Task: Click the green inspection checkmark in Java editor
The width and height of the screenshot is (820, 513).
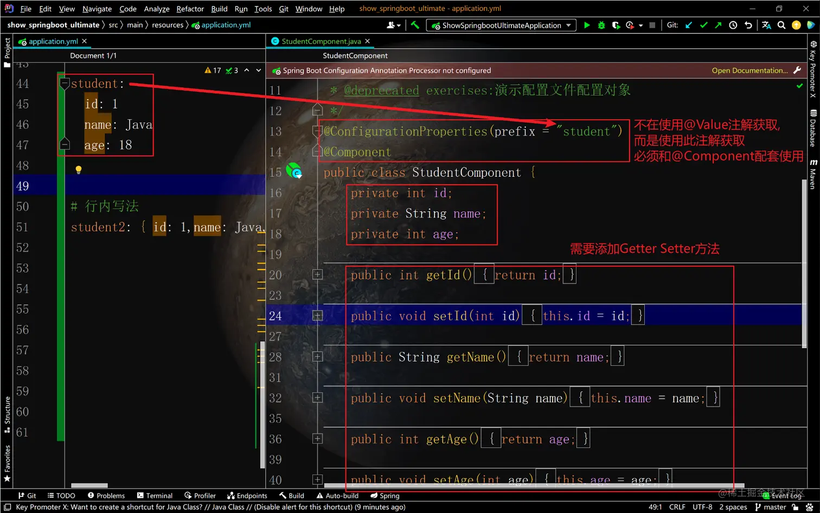Action: [x=800, y=86]
